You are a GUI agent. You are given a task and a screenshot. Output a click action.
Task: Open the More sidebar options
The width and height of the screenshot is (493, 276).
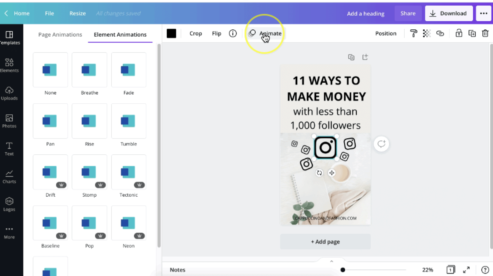[x=9, y=233]
